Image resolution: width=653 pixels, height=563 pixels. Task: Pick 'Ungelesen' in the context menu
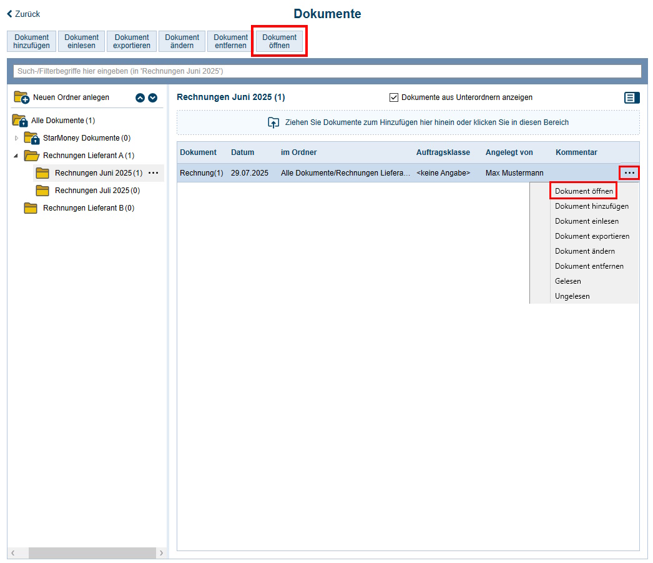point(572,296)
